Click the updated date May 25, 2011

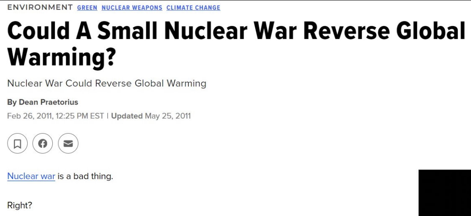pos(168,116)
